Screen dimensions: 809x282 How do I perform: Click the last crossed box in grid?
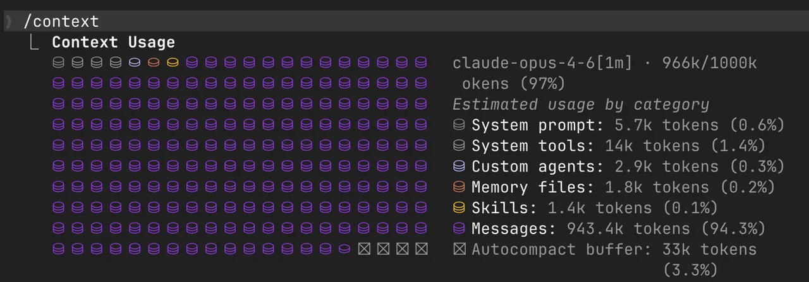point(421,249)
